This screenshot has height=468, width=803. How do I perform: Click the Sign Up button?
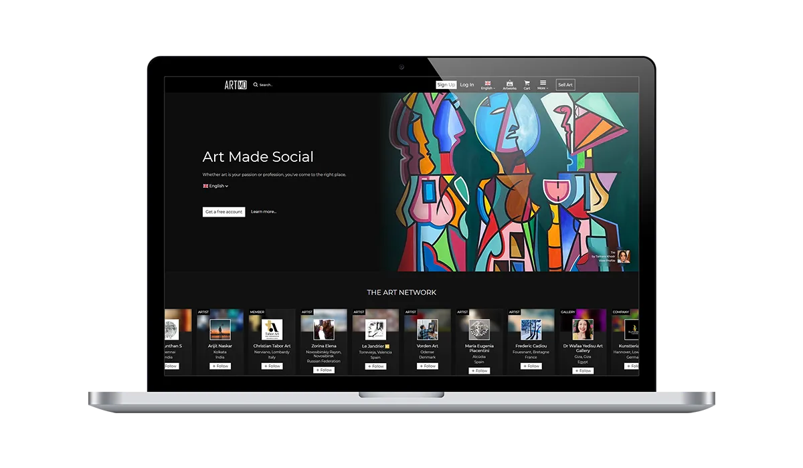point(446,85)
